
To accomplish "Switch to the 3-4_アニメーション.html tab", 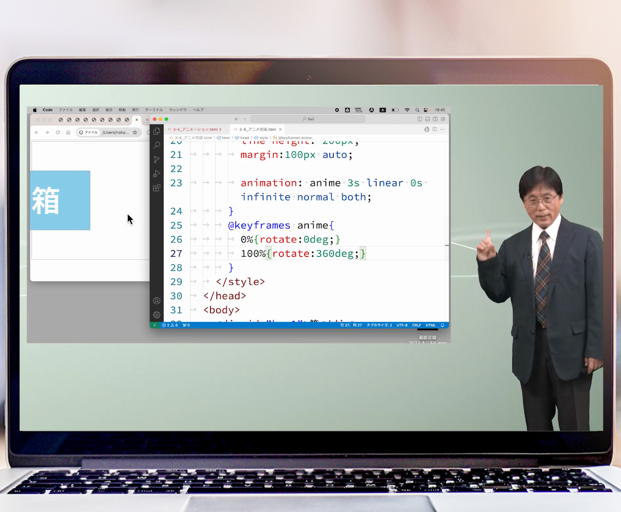I will click(196, 129).
